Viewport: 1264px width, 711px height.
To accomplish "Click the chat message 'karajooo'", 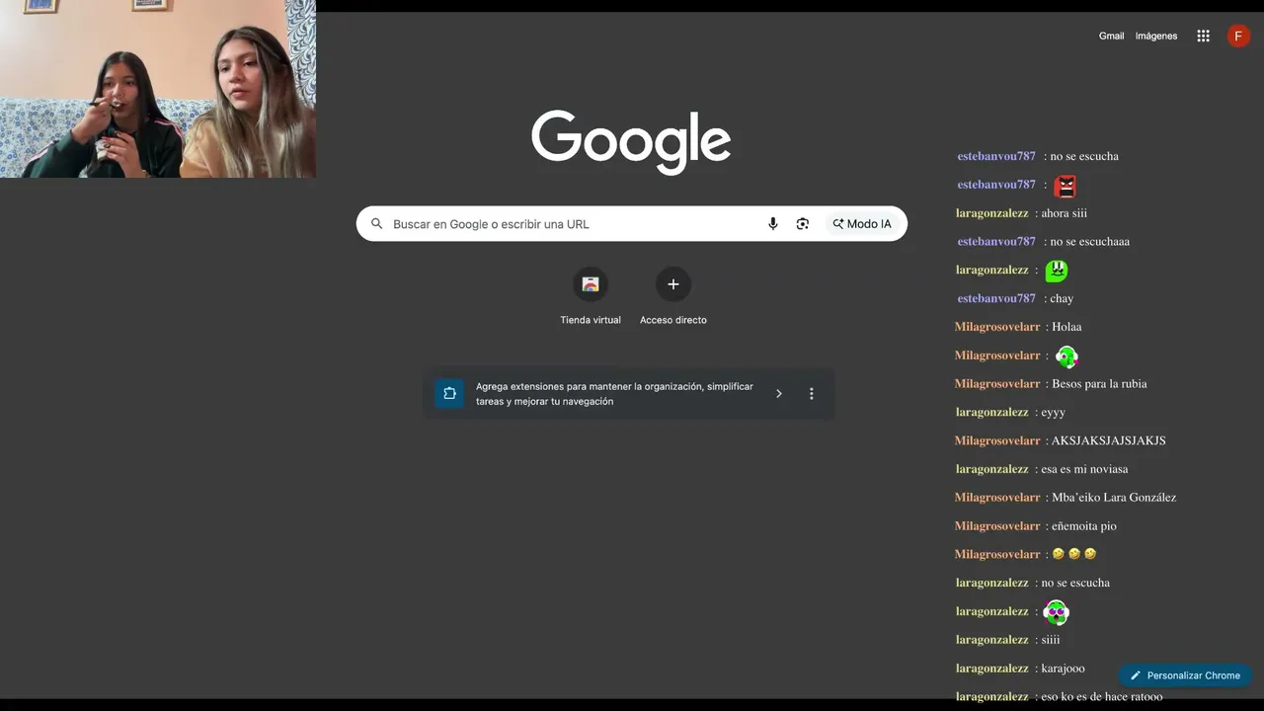I will coord(1063,669).
